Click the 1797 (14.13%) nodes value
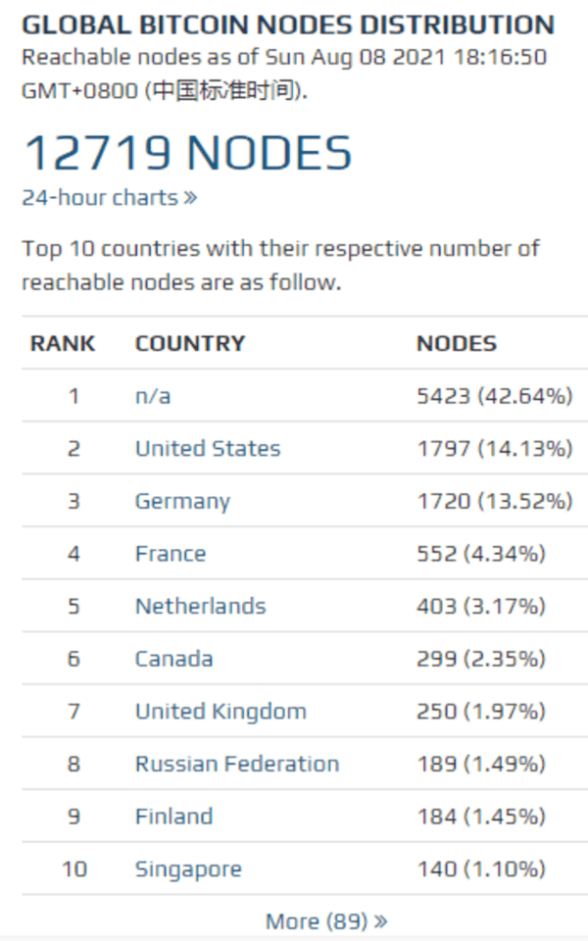Image resolution: width=588 pixels, height=941 pixels. (x=494, y=449)
